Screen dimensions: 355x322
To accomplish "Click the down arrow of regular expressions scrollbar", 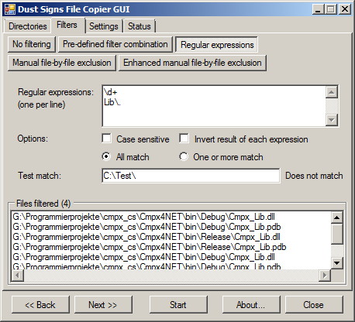I will pos(332,120).
